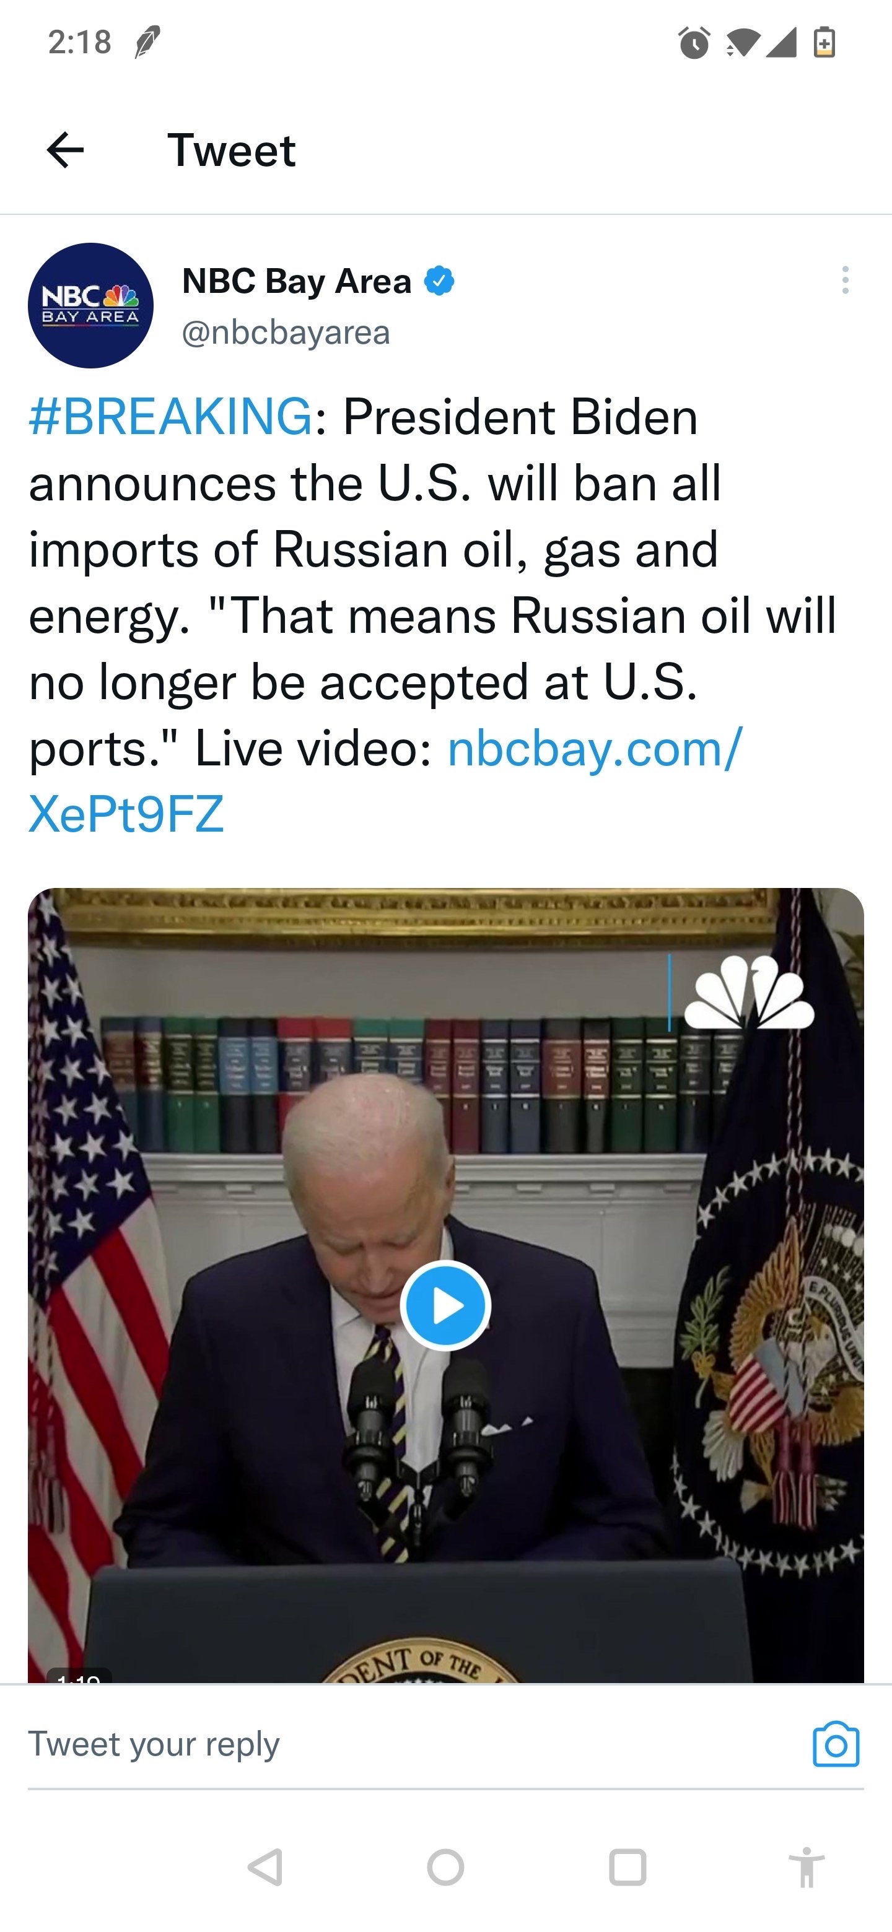Tap the blue verified badge

point(439,281)
